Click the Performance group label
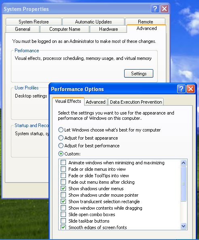199x240 pixels. tap(27, 51)
